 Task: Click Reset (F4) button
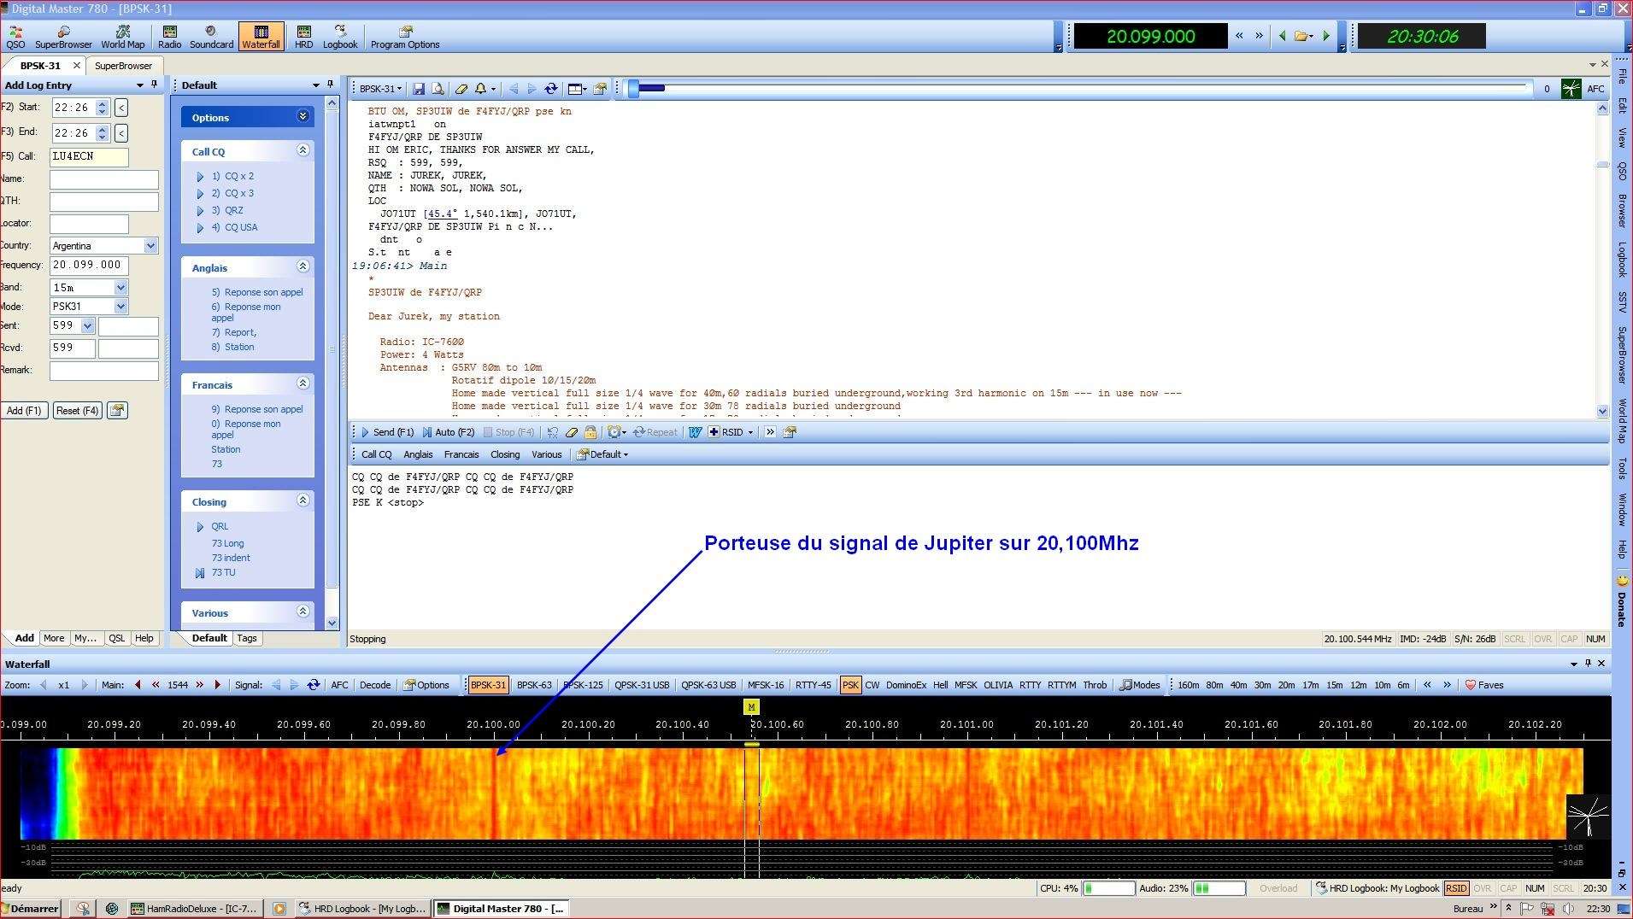pyautogui.click(x=77, y=411)
